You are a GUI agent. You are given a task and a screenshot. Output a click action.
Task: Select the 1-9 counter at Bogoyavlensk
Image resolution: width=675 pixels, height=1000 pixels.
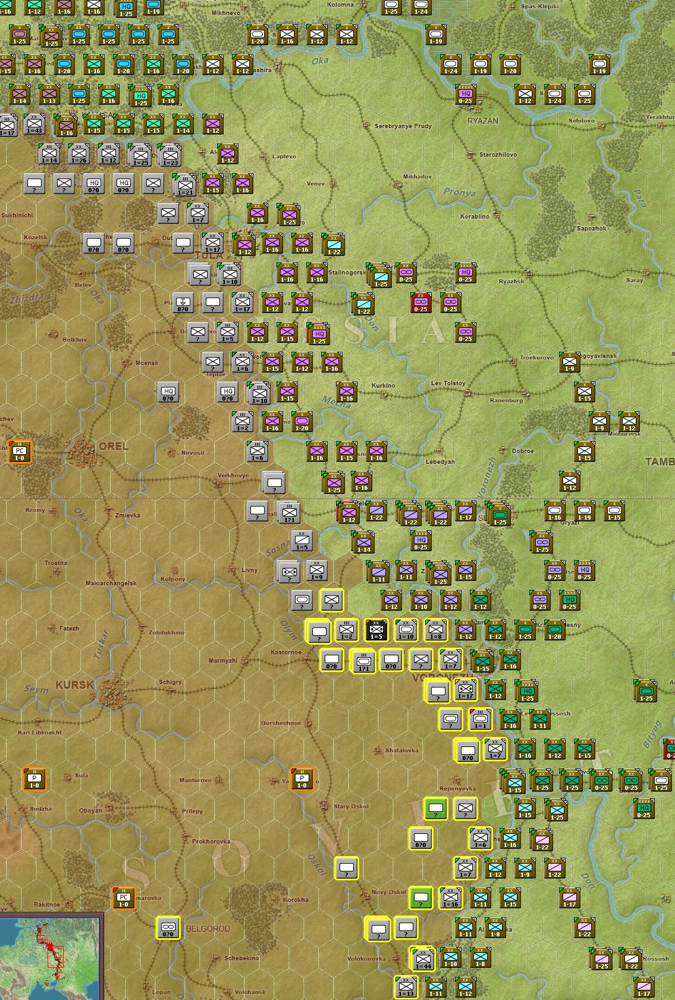(569, 362)
